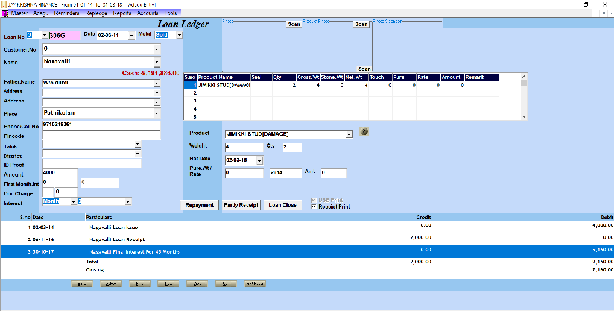
Task: Click the Partly Receipt button
Action: 241,205
